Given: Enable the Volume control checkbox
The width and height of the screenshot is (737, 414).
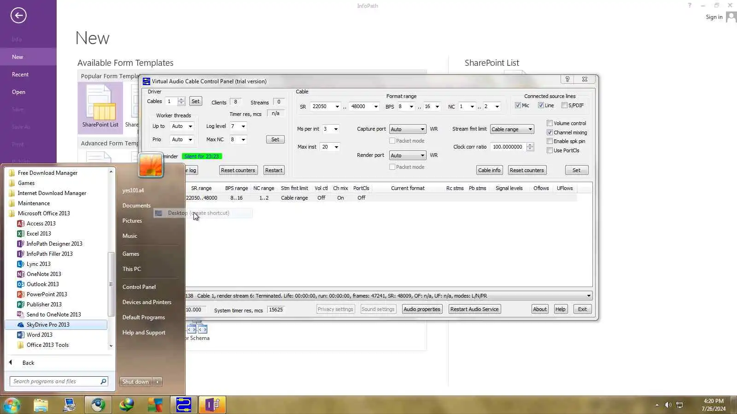Looking at the screenshot, I should (550, 123).
